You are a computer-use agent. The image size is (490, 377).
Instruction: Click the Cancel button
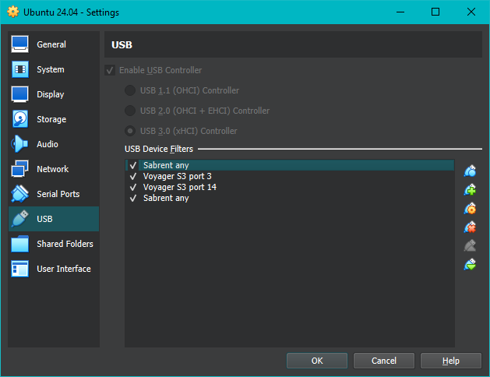pyautogui.click(x=383, y=361)
